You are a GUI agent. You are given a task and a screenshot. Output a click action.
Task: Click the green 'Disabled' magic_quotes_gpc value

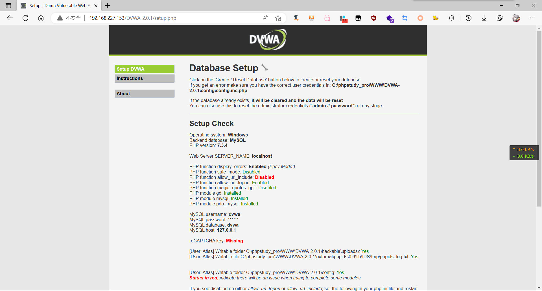coord(267,188)
